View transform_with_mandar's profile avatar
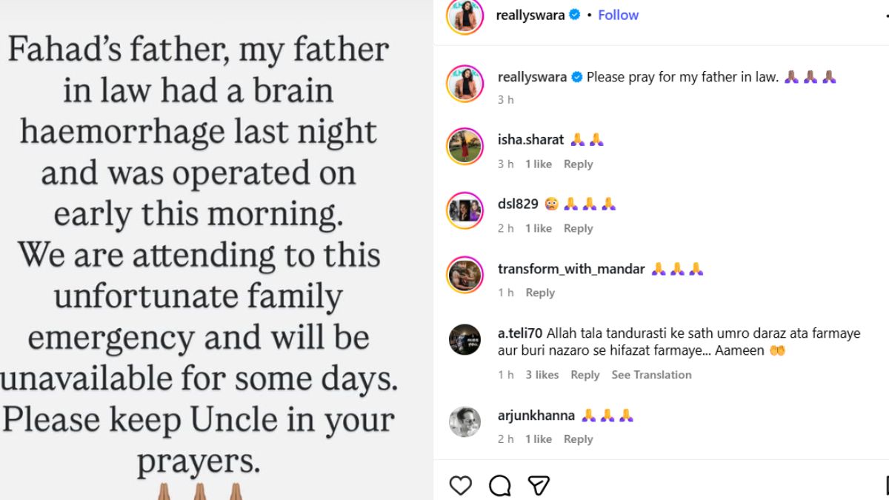 465,276
